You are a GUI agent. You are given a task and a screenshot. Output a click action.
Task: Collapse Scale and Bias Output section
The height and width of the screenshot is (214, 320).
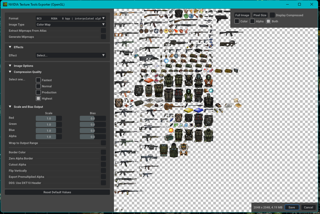(x=10, y=107)
